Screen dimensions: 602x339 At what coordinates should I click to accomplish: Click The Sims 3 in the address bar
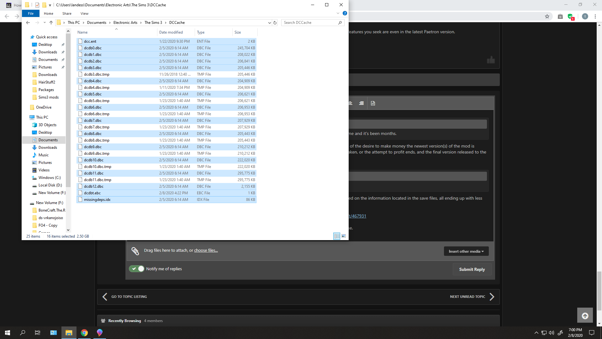click(x=153, y=23)
